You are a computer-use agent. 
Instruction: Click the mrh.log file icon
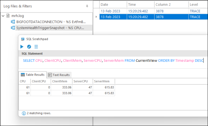(x=8, y=16)
